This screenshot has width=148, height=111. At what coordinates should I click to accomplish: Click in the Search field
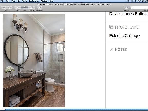139,7
